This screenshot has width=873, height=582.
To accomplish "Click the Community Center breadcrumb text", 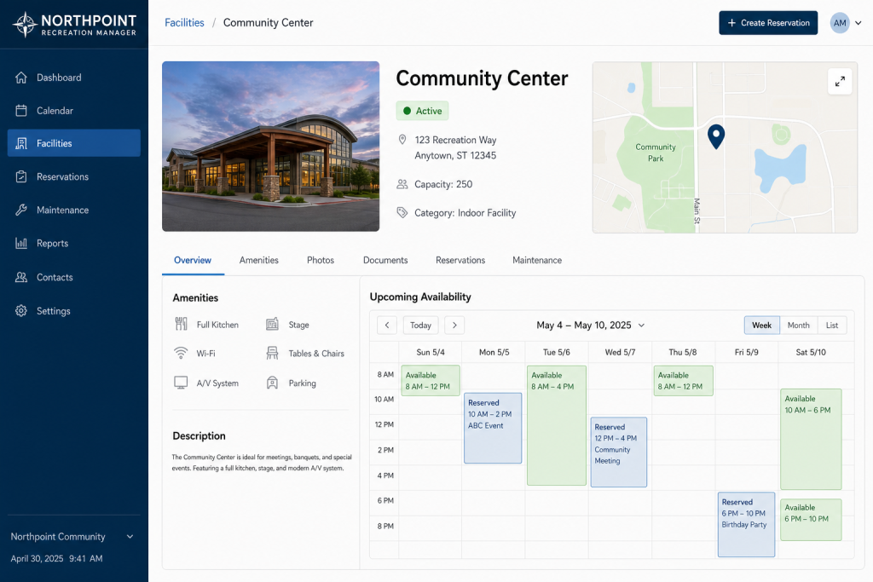I will [268, 23].
